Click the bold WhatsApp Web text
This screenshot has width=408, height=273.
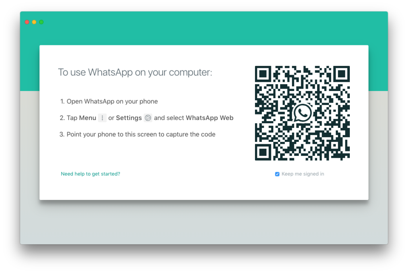(210, 118)
